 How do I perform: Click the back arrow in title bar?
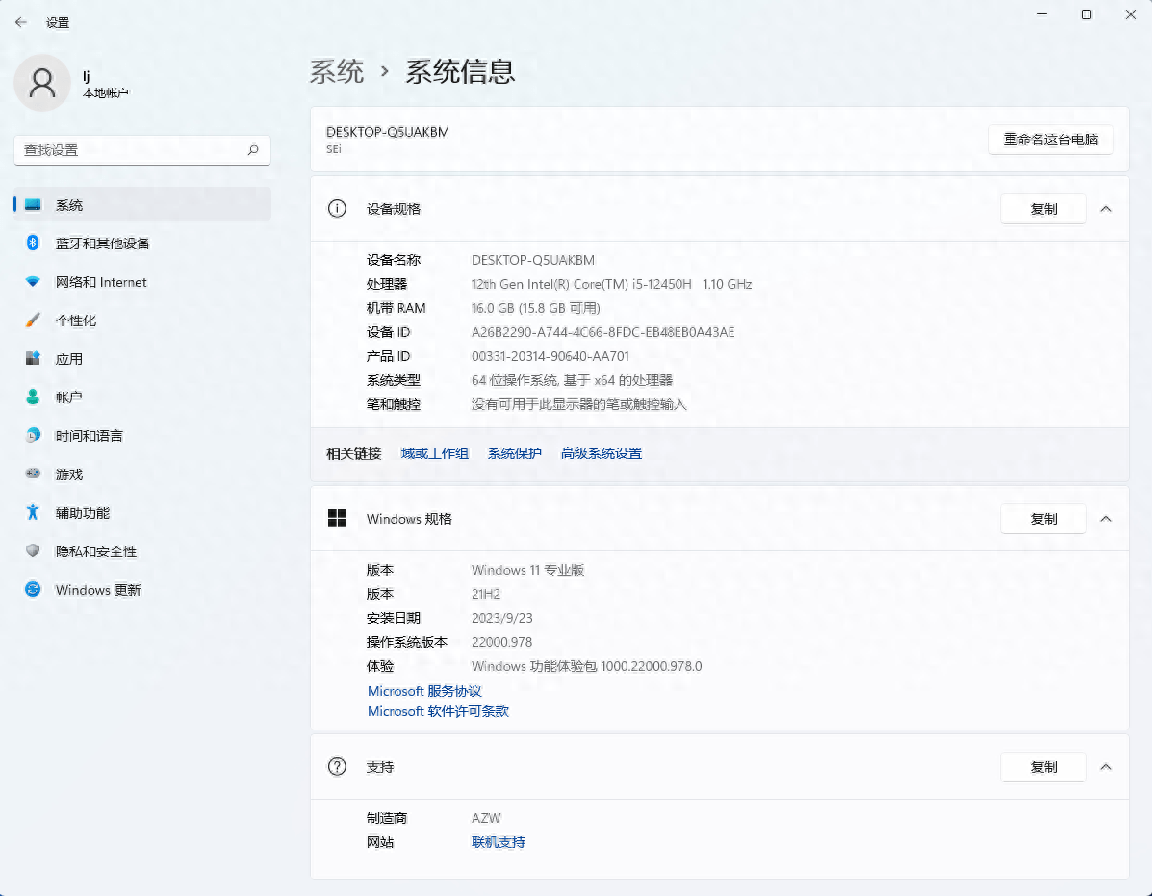click(x=20, y=22)
